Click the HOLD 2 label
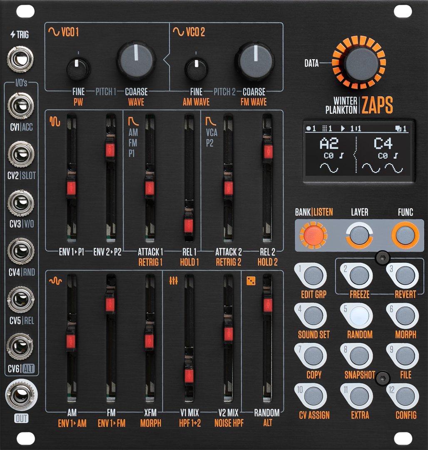Viewport: 428px width, 450px height. coord(267,262)
